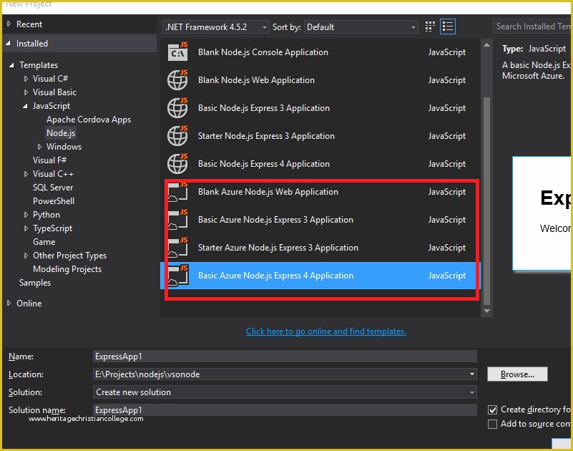Select the Game category
Image resolution: width=573 pixels, height=451 pixels.
[x=44, y=242]
